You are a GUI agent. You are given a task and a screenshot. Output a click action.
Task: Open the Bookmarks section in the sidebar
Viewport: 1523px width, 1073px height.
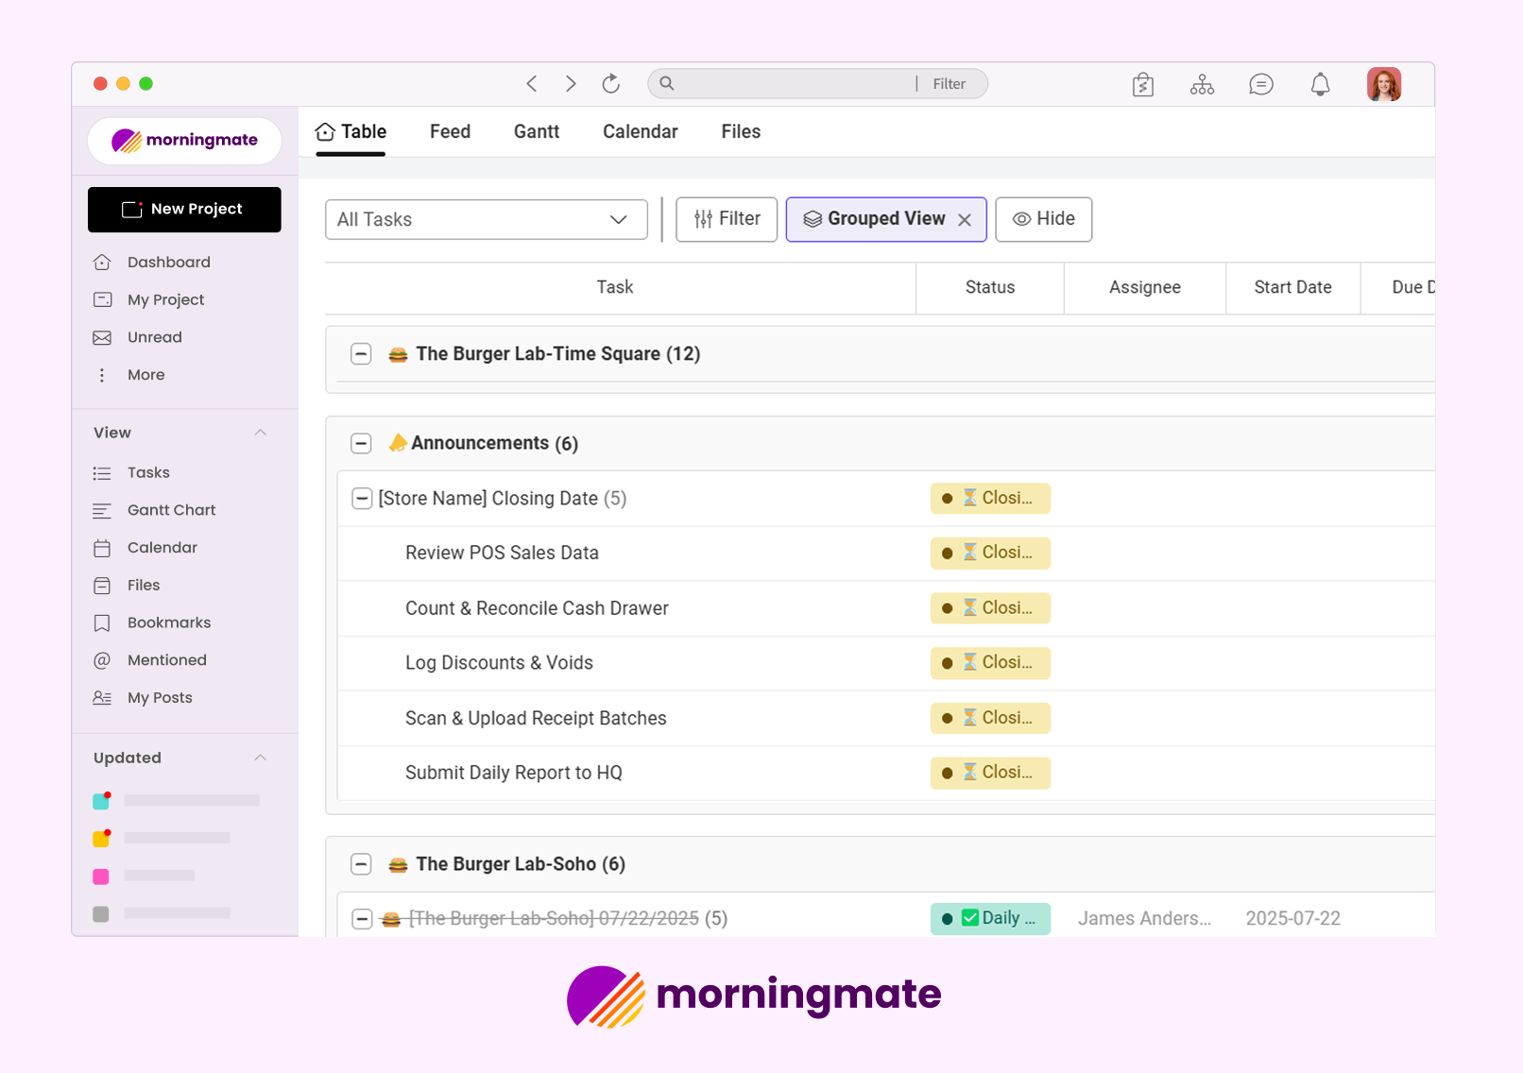pyautogui.click(x=168, y=622)
